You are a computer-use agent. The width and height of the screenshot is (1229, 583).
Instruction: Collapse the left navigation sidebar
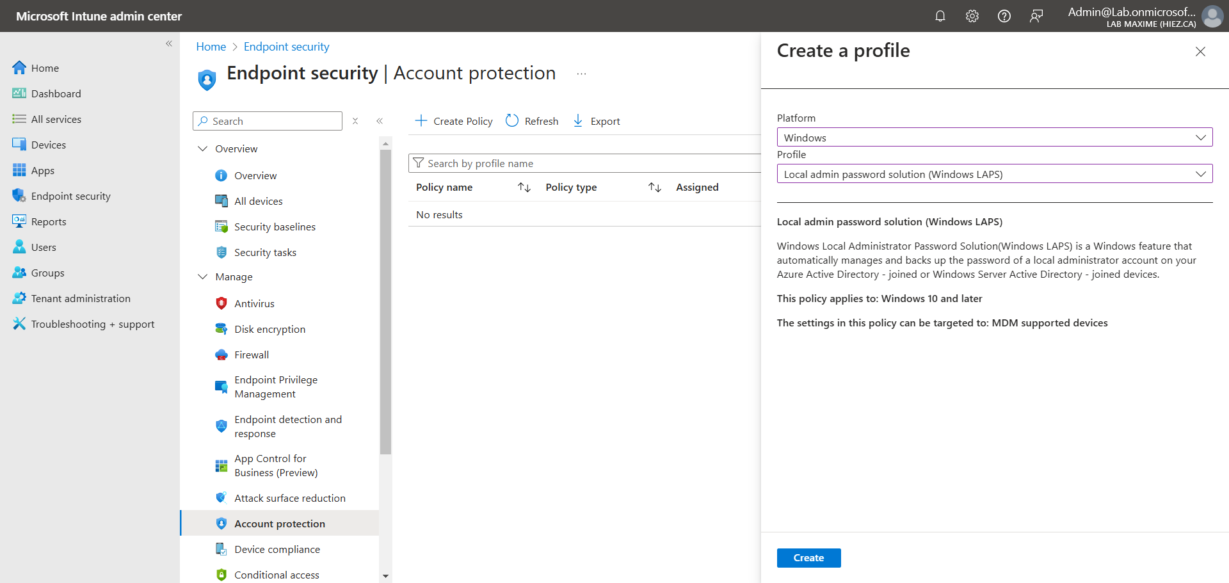tap(169, 44)
